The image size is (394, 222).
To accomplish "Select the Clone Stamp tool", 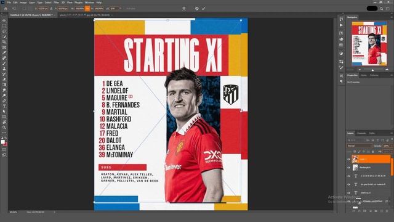I will (4, 68).
